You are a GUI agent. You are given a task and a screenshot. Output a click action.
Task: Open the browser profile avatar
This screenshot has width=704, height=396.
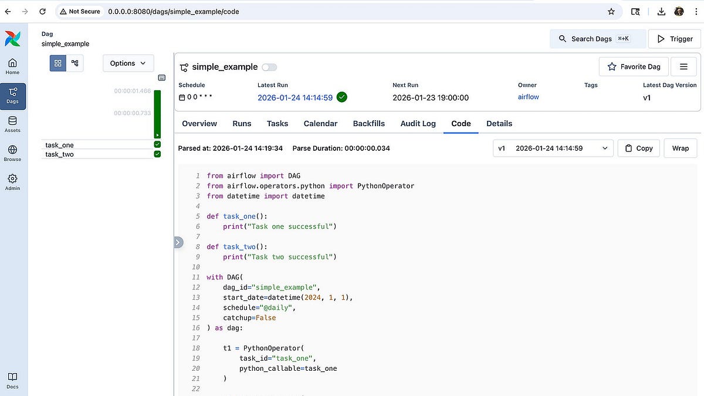click(x=679, y=11)
